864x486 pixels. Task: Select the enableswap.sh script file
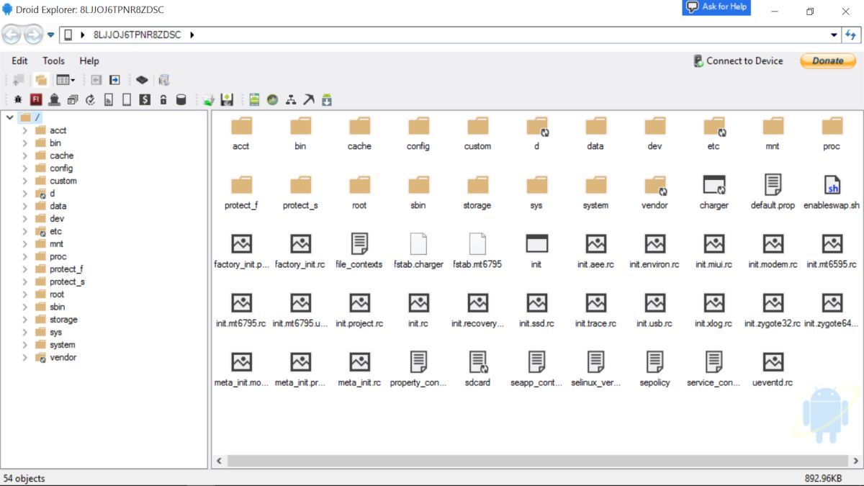click(832, 191)
